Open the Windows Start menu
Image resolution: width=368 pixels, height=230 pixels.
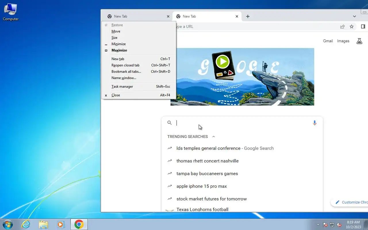click(7, 224)
